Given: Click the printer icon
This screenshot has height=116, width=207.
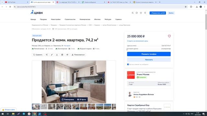Looking at the screenshot, I should [x=62, y=55].
